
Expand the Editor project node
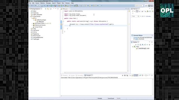pos(30,11)
